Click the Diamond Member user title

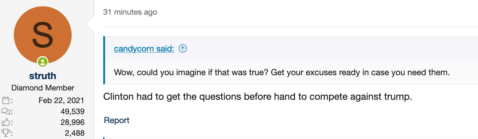(43, 88)
